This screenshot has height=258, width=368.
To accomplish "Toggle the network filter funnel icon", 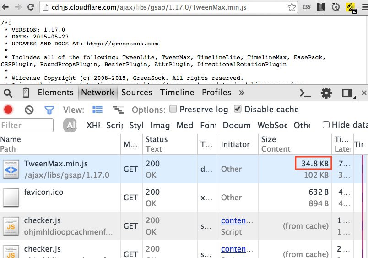I will pyautogui.click(x=49, y=110).
